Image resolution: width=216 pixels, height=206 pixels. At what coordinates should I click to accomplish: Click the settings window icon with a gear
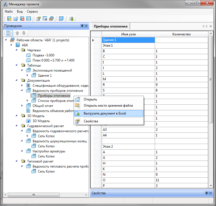point(45,19)
